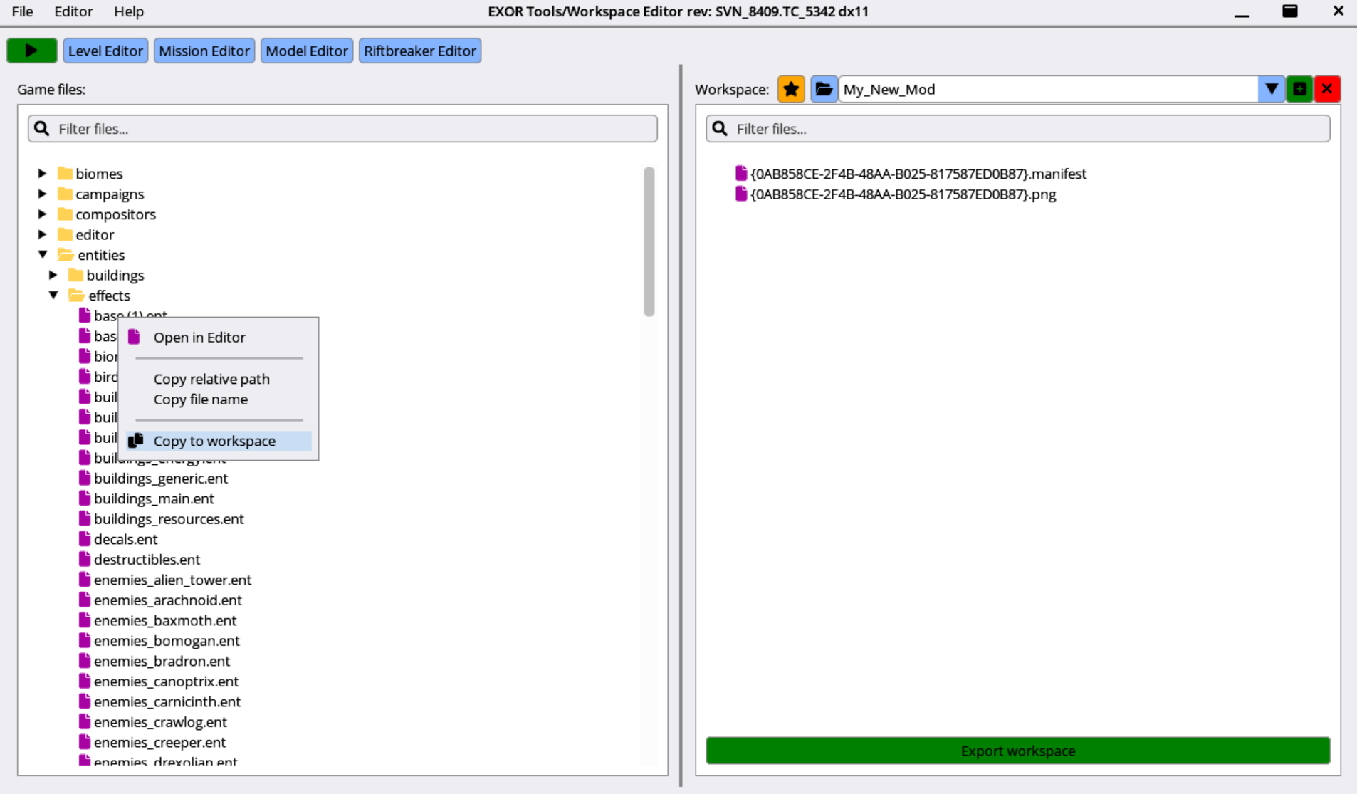This screenshot has height=794, width=1357.
Task: Click the open effects folder icon
Action: click(x=76, y=296)
